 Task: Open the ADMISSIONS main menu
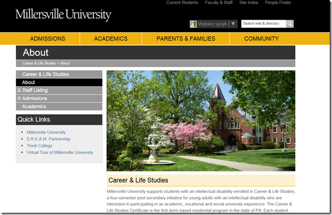coord(48,38)
